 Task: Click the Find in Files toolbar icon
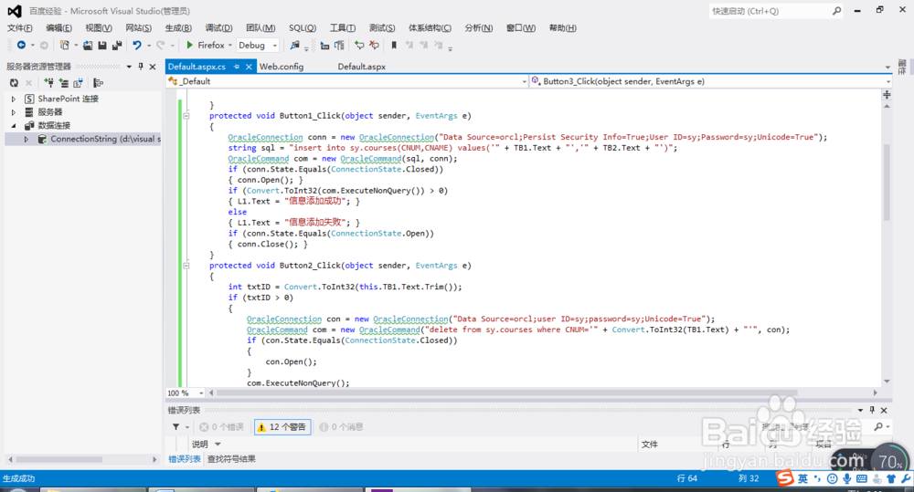coord(295,45)
